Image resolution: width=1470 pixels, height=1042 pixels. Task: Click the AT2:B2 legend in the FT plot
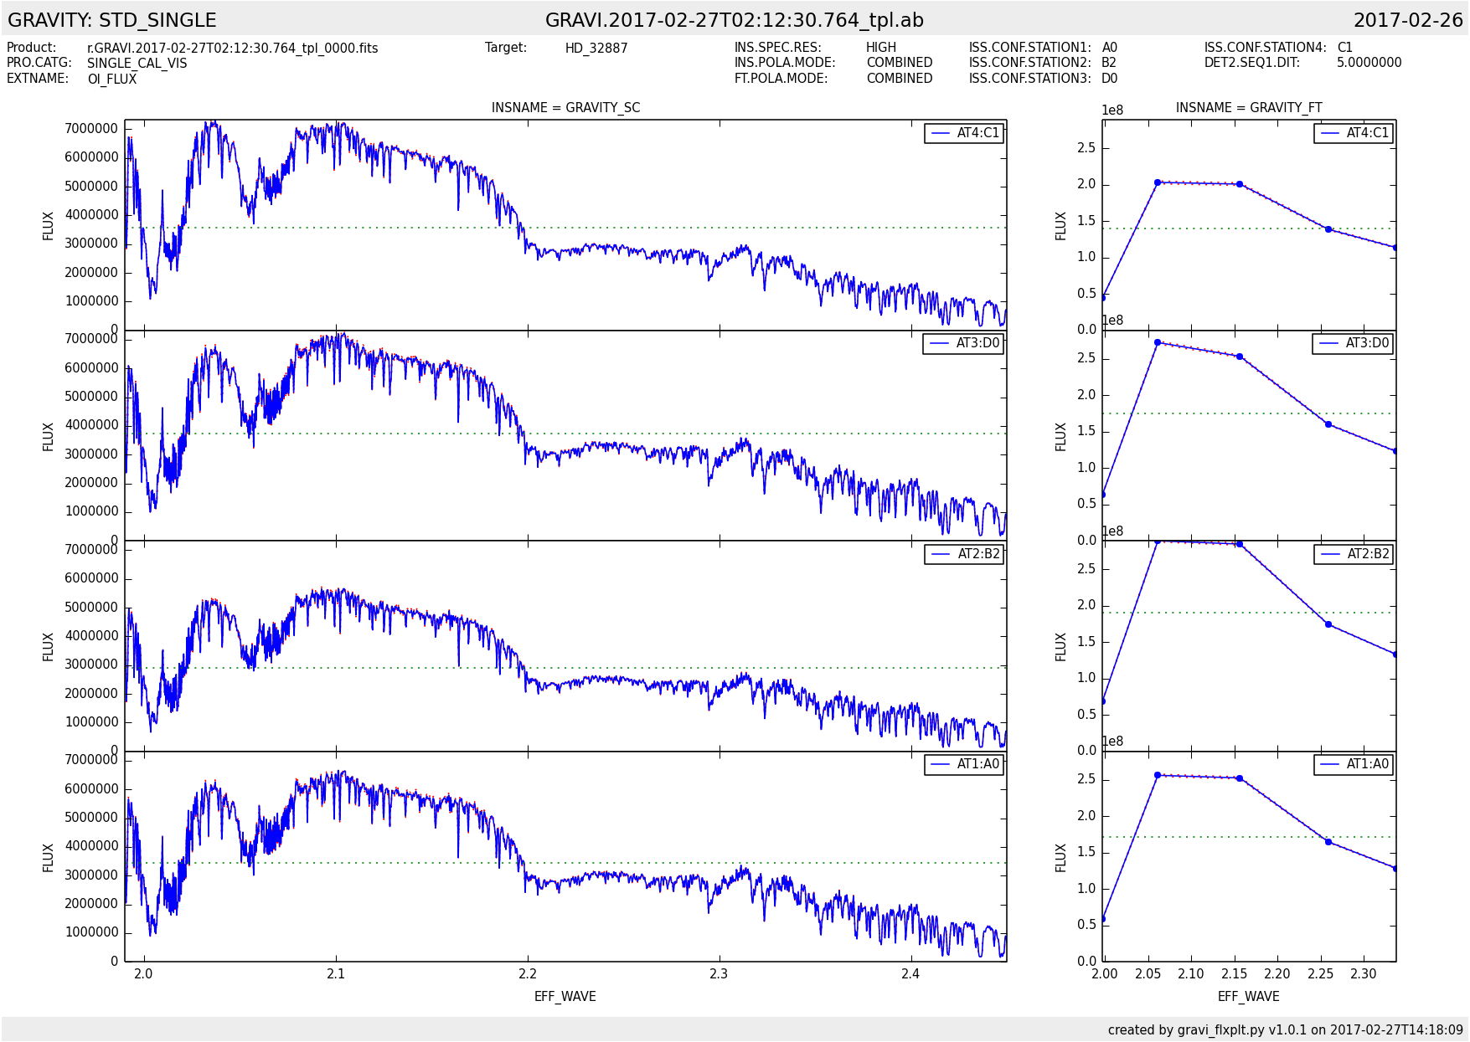click(1354, 554)
